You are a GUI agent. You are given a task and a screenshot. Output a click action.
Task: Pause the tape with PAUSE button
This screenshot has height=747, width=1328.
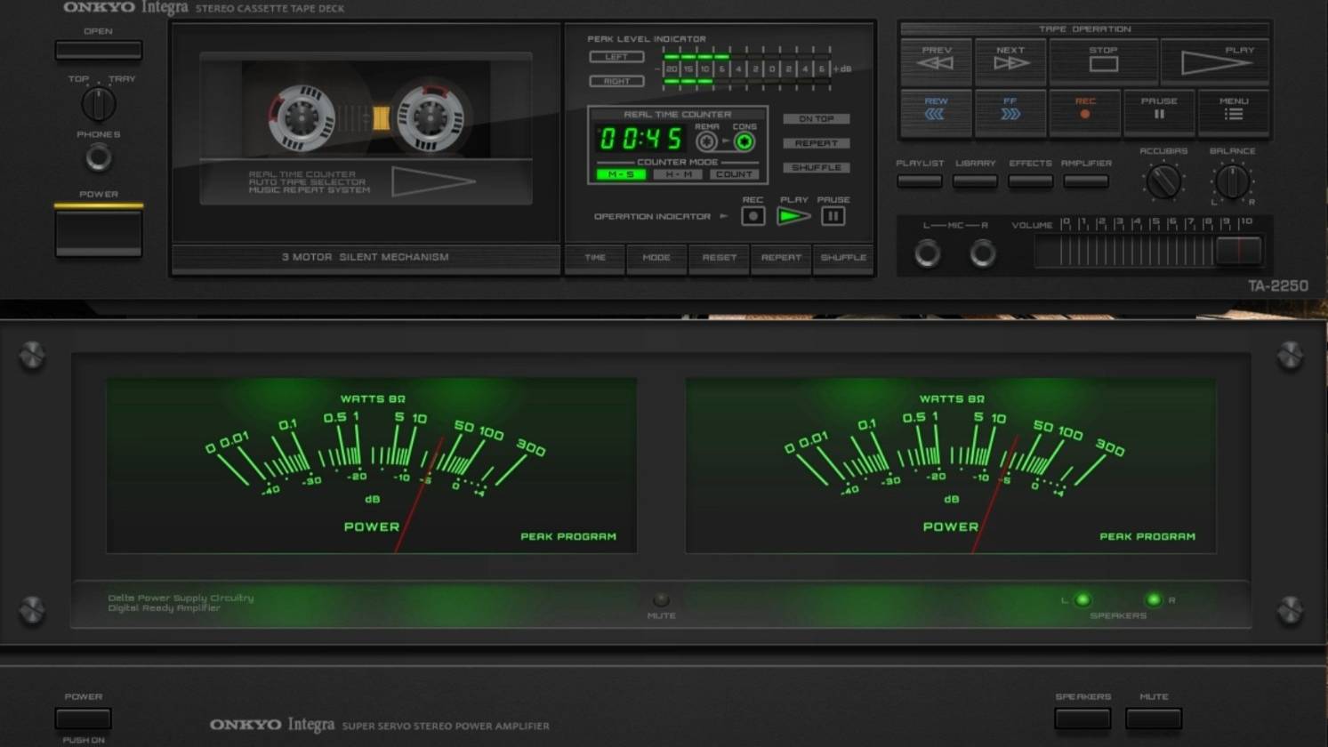[1159, 112]
